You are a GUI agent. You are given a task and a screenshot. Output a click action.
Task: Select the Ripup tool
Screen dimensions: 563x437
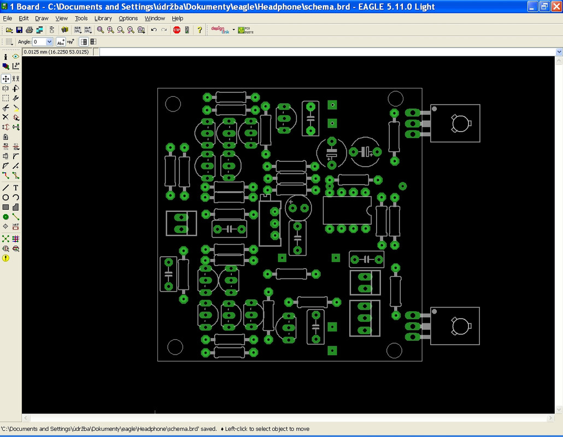[16, 175]
